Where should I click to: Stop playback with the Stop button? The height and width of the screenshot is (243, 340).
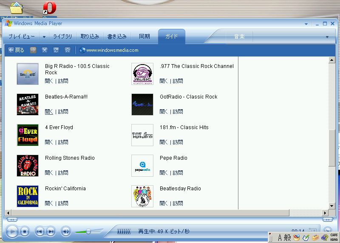tap(25, 232)
